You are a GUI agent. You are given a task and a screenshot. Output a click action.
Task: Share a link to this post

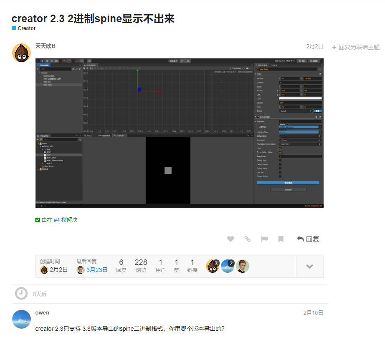tap(248, 239)
